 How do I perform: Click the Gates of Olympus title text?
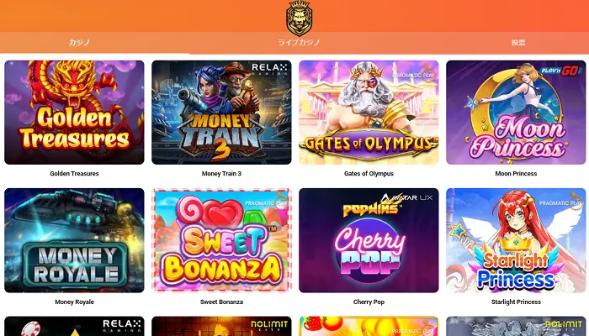coord(369,174)
